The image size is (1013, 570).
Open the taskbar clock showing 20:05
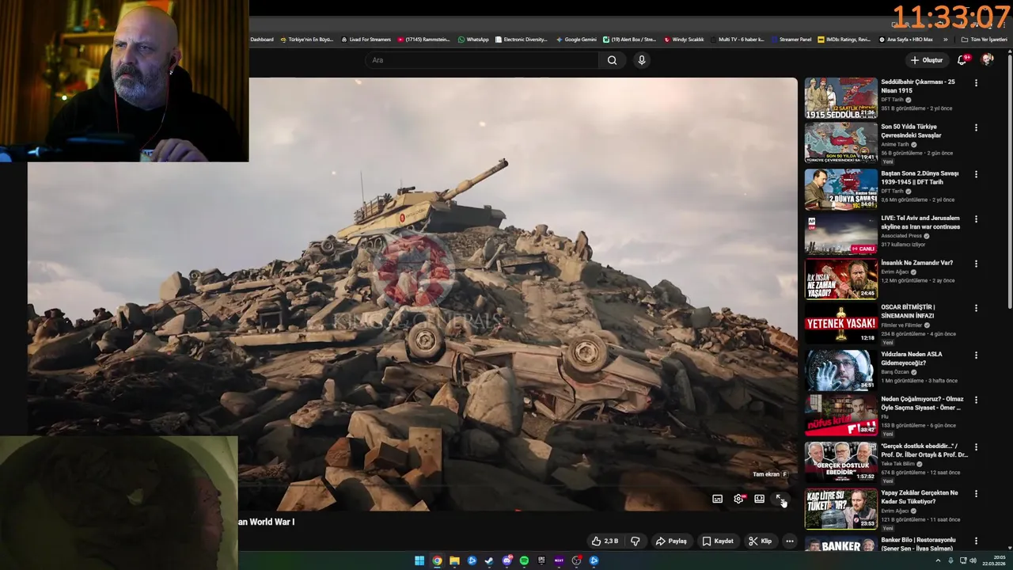pyautogui.click(x=993, y=560)
